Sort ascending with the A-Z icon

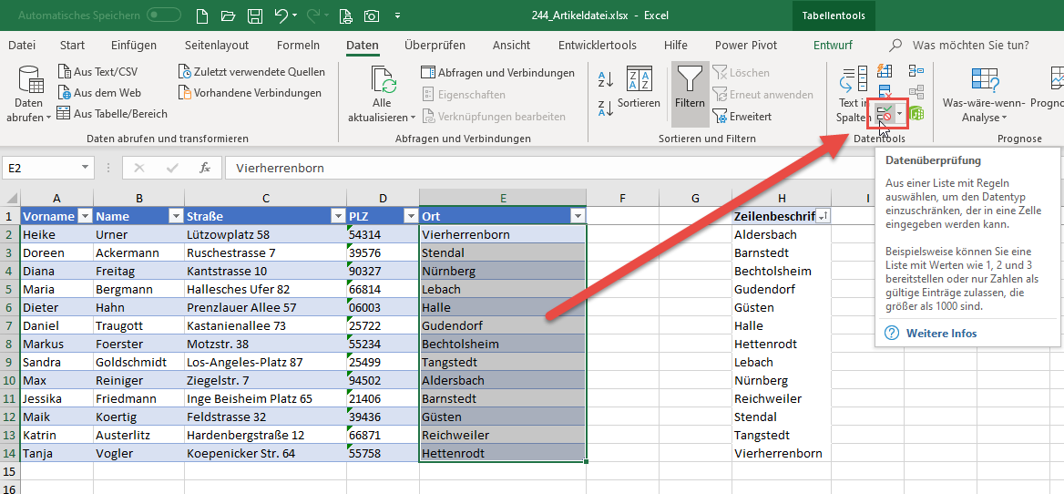(605, 80)
